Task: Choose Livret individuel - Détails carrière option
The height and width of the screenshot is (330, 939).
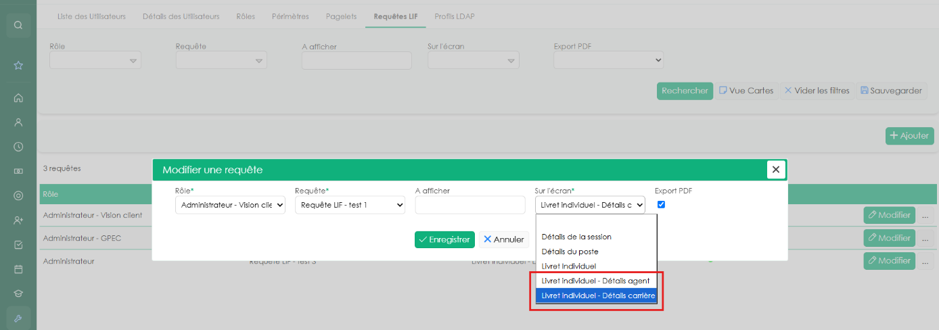Action: (596, 296)
